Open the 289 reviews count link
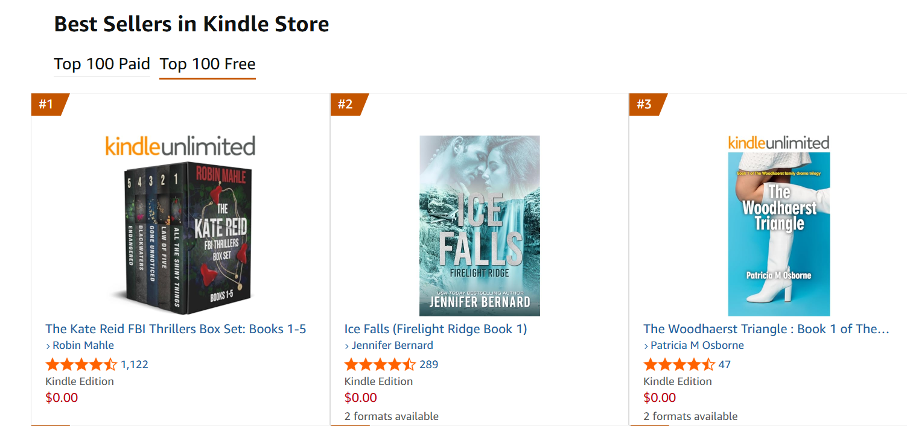 click(x=428, y=365)
